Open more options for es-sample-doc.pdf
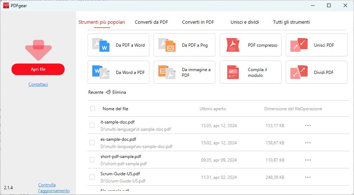The height and width of the screenshot is (195, 354). [x=308, y=143]
